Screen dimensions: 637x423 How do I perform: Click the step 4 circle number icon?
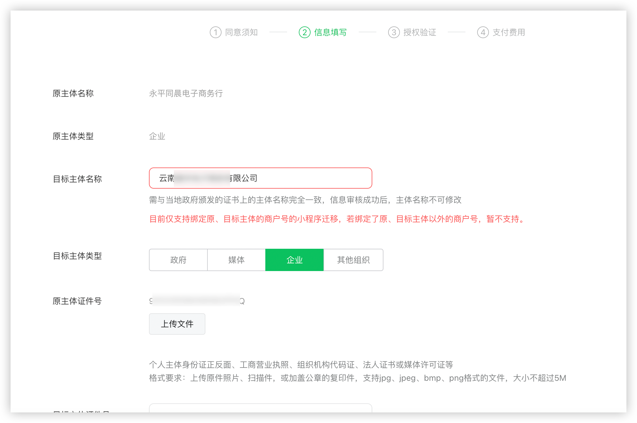click(483, 32)
